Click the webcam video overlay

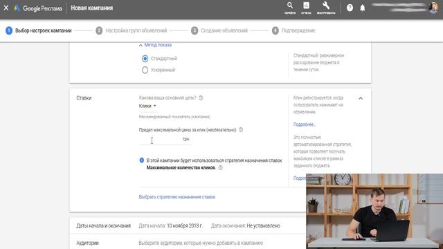[374, 211]
